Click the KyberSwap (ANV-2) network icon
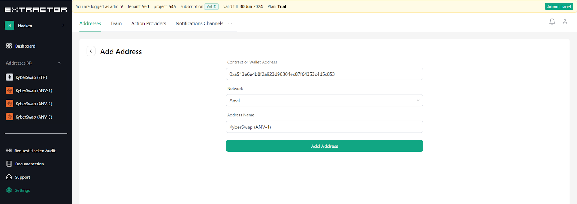This screenshot has width=577, height=204. (10, 103)
